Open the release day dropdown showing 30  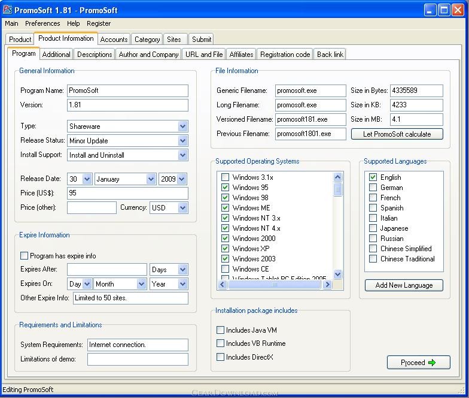[87, 179]
